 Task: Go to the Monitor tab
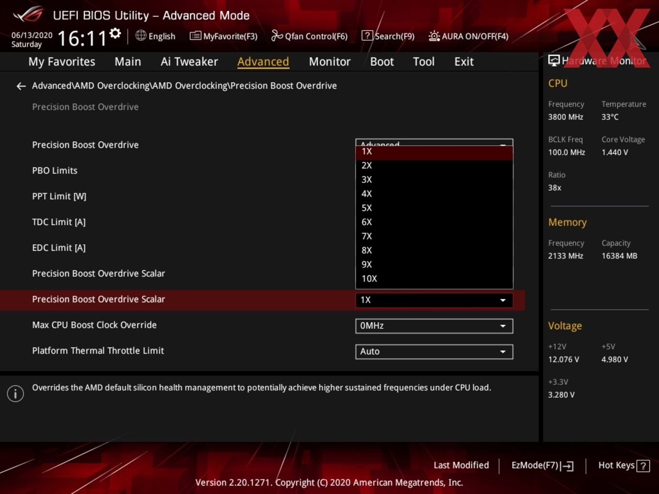(x=329, y=62)
